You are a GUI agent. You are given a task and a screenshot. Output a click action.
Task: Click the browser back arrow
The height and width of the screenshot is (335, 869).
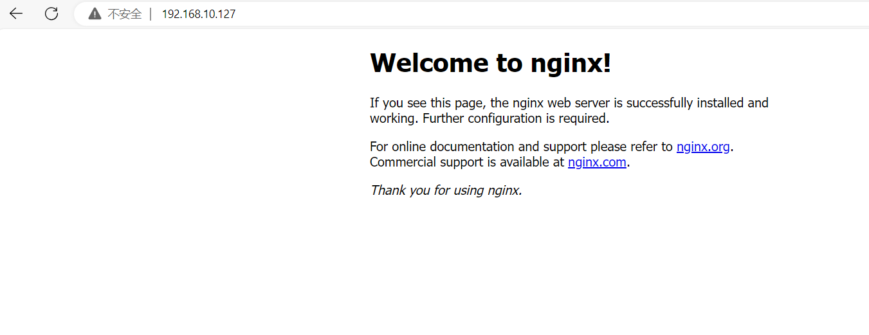[x=16, y=14]
